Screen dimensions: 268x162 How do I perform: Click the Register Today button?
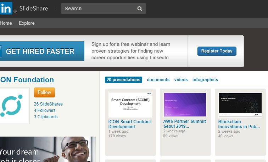pyautogui.click(x=217, y=51)
